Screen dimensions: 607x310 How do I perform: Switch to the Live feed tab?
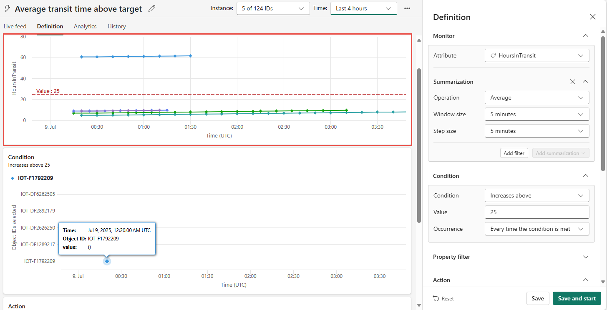click(x=15, y=26)
